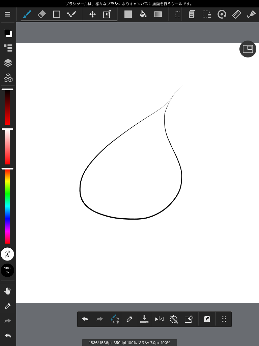Select the gray Fill rectangle tool
This screenshot has height=346, width=259.
click(x=128, y=14)
